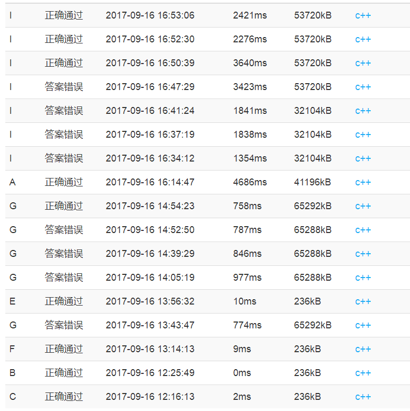Click the c++ link in the 14:52:50 row

[363, 230]
